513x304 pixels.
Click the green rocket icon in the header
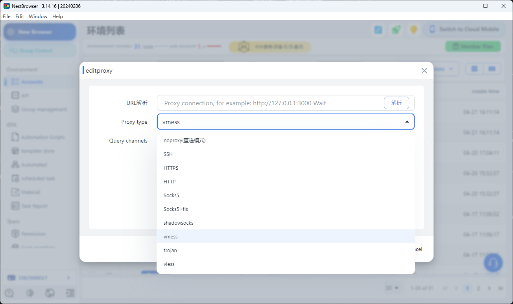pos(396,29)
